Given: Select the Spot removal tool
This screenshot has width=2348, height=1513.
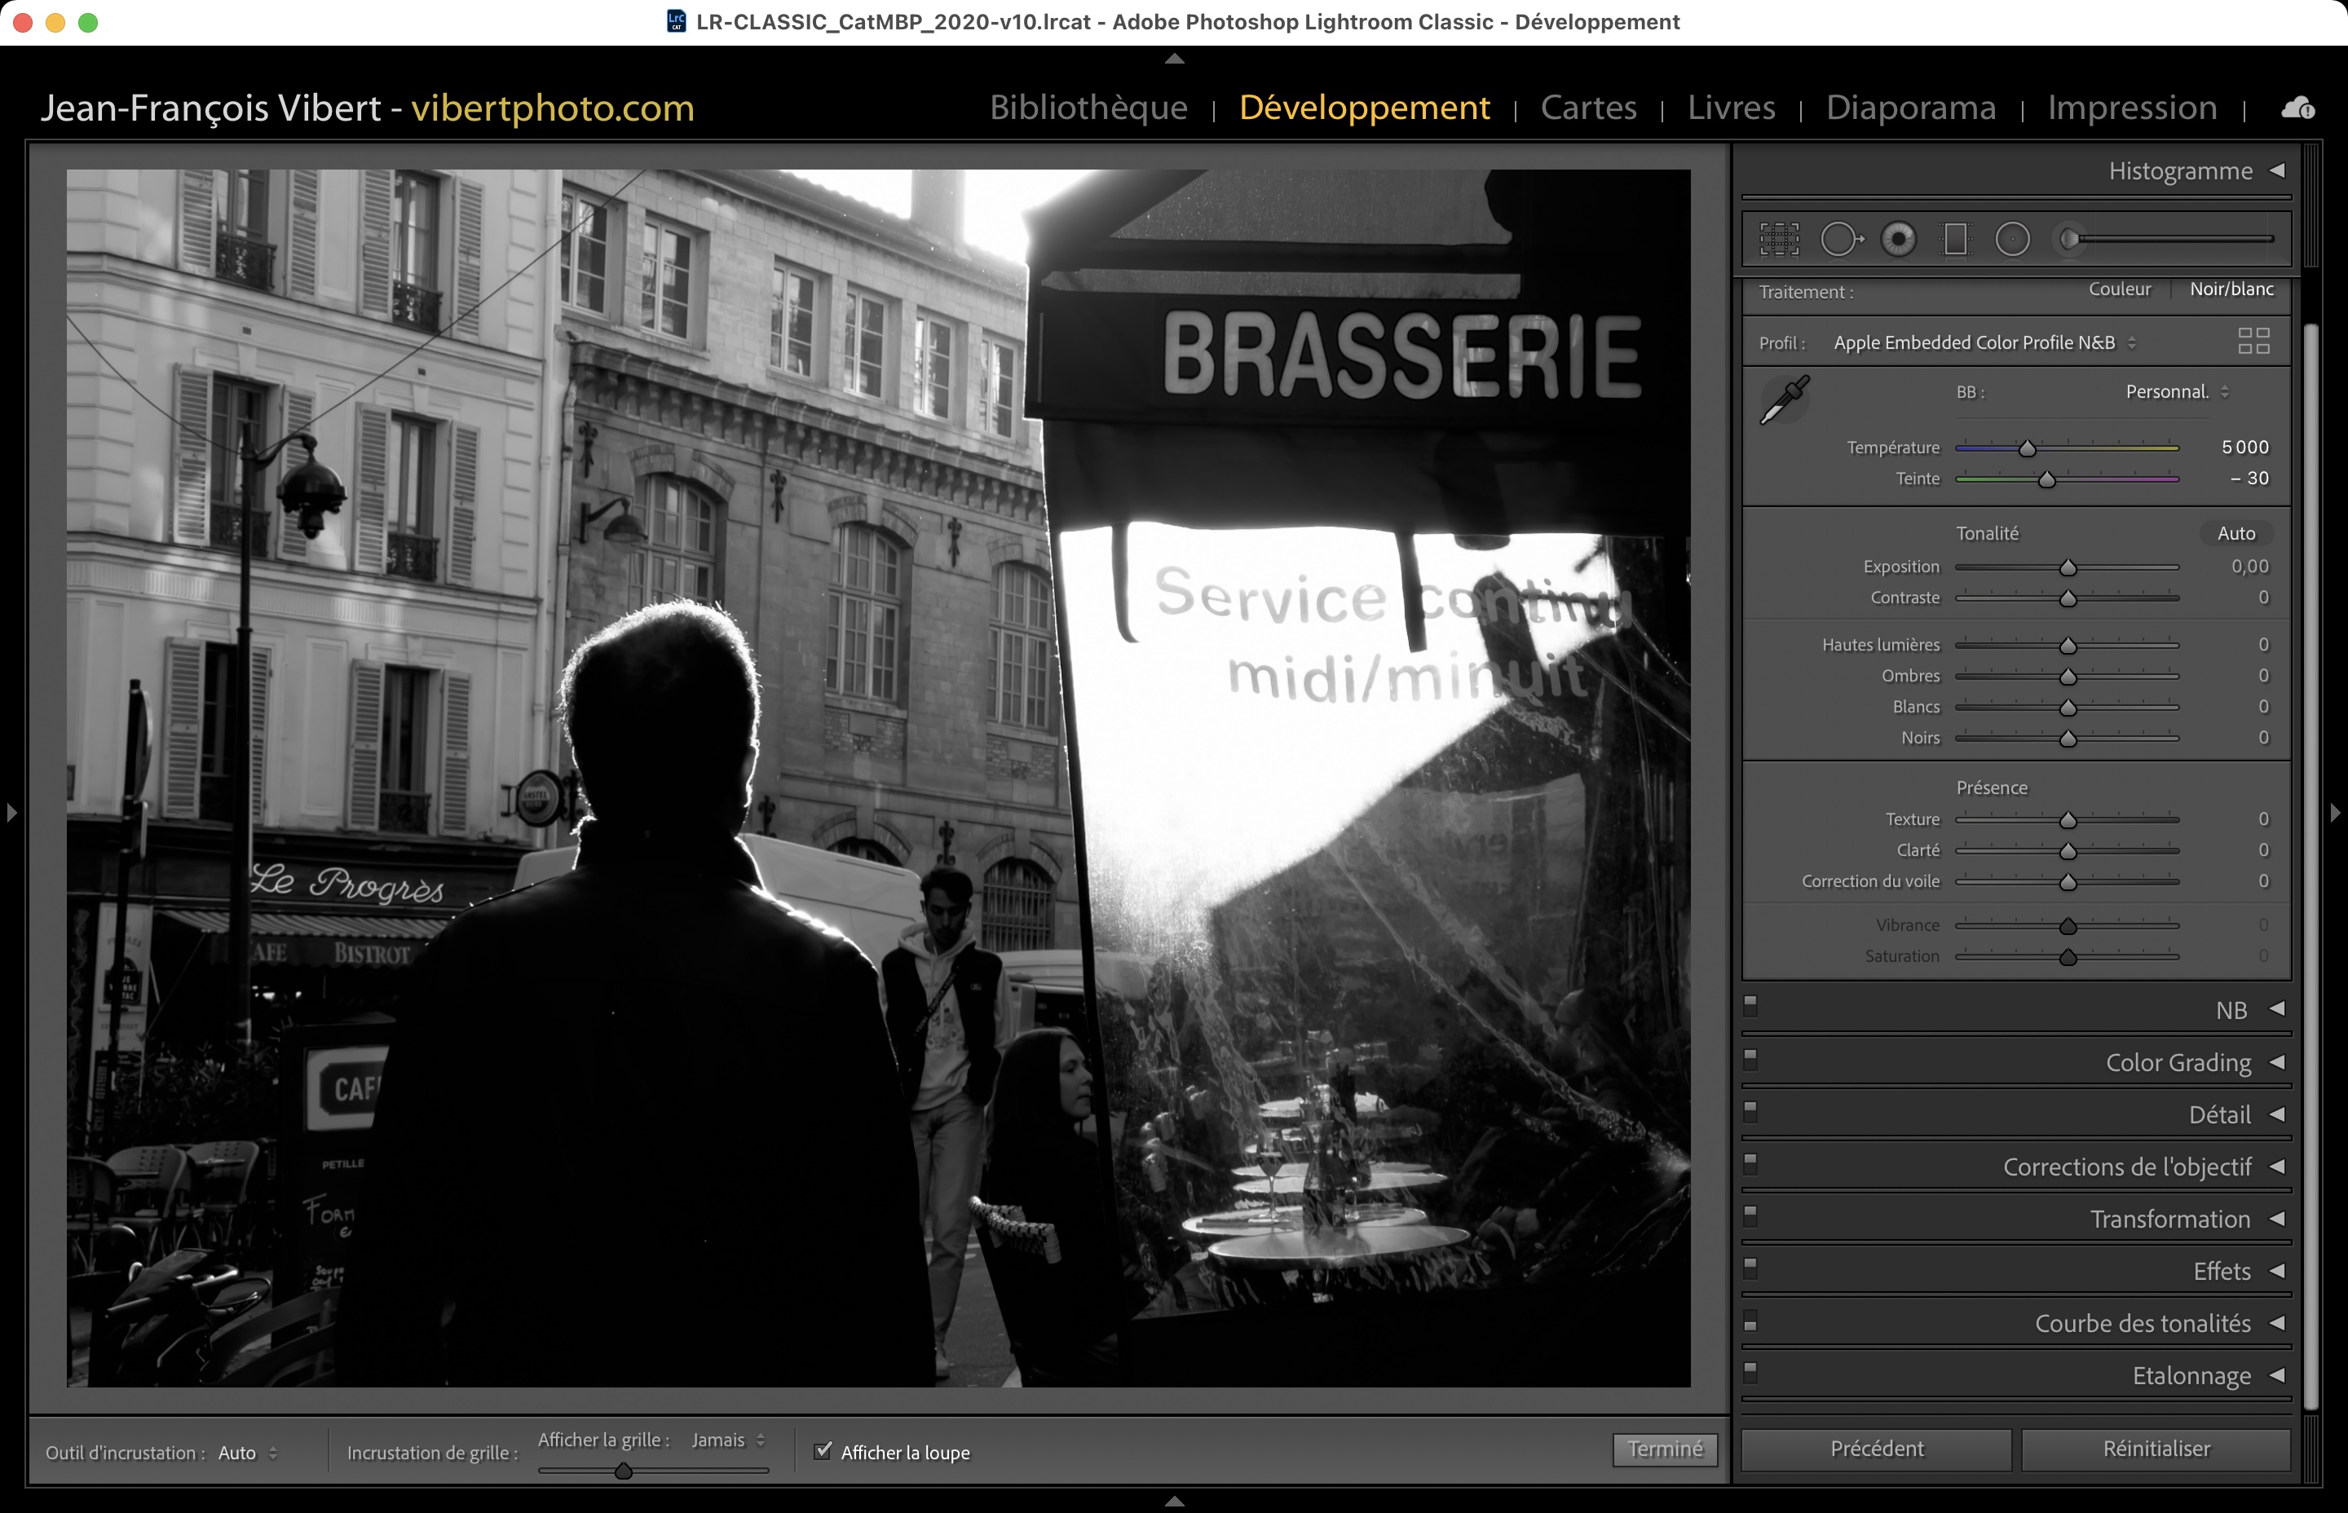Looking at the screenshot, I should tap(1840, 239).
